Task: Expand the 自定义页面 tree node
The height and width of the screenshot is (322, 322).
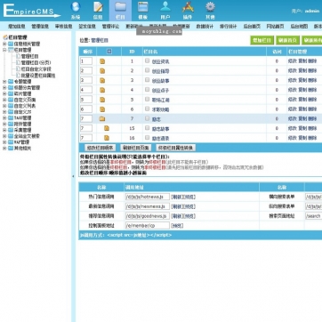Action: tap(4, 100)
